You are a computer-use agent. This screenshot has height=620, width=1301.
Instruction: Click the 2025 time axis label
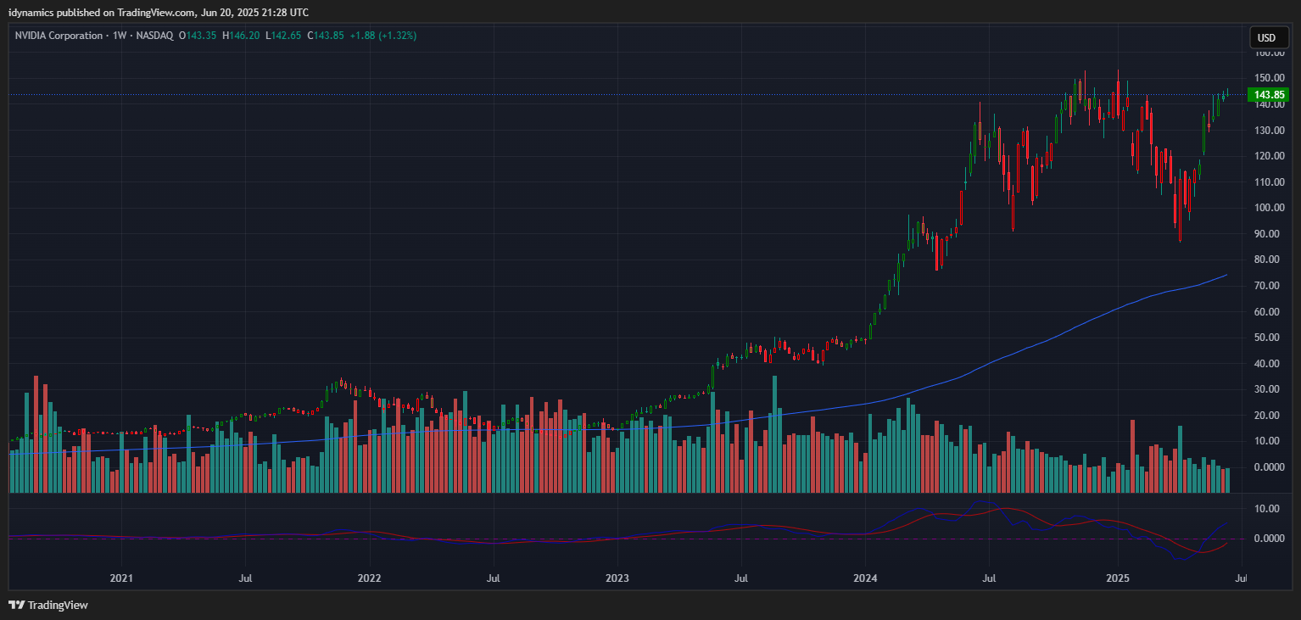[1117, 578]
